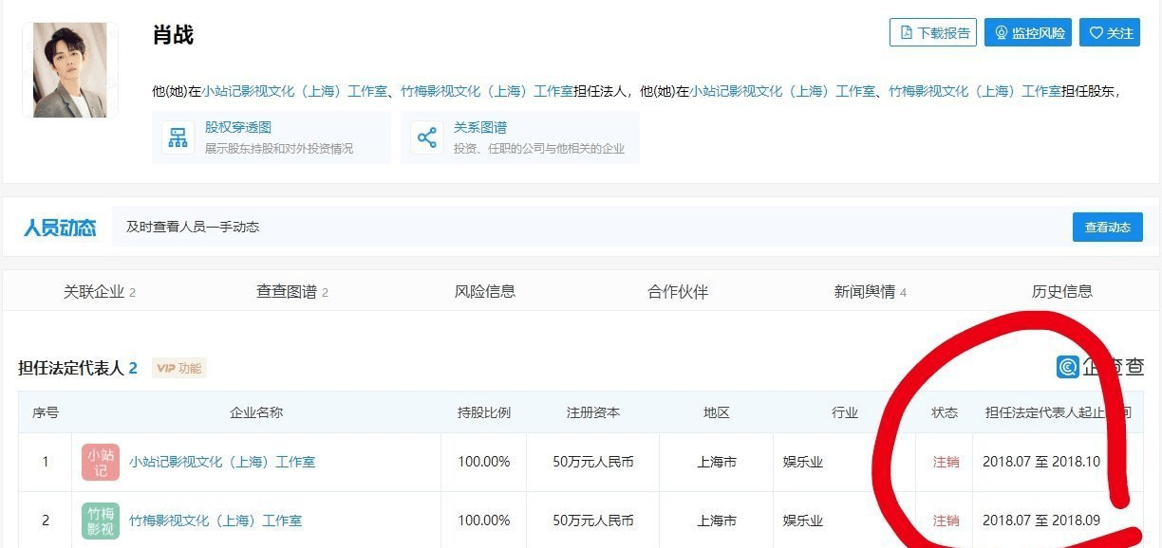1162x548 pixels.
Task: Click the 竹梅影视 green company logo
Action: coord(101,521)
